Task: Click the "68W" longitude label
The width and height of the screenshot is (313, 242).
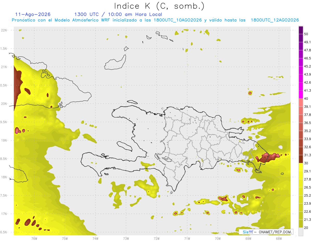Action: click(279, 238)
